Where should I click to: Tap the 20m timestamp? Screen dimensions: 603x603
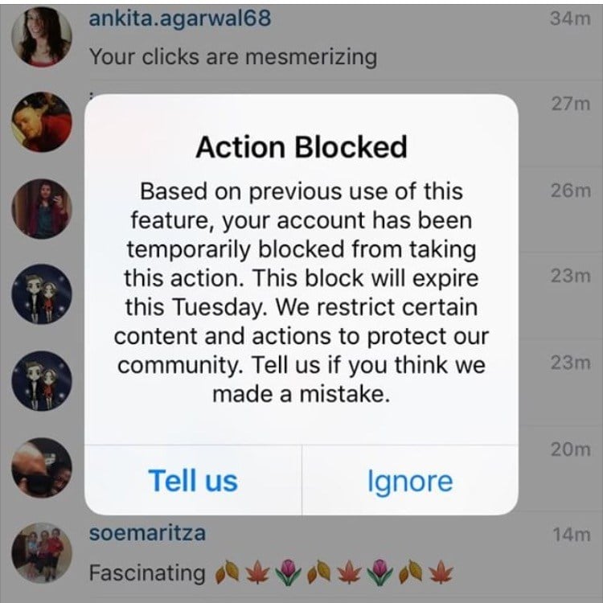tap(570, 449)
